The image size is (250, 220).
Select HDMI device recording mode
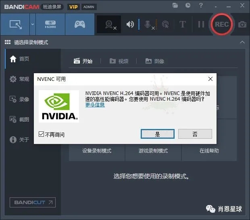pyautogui.click(x=50, y=24)
